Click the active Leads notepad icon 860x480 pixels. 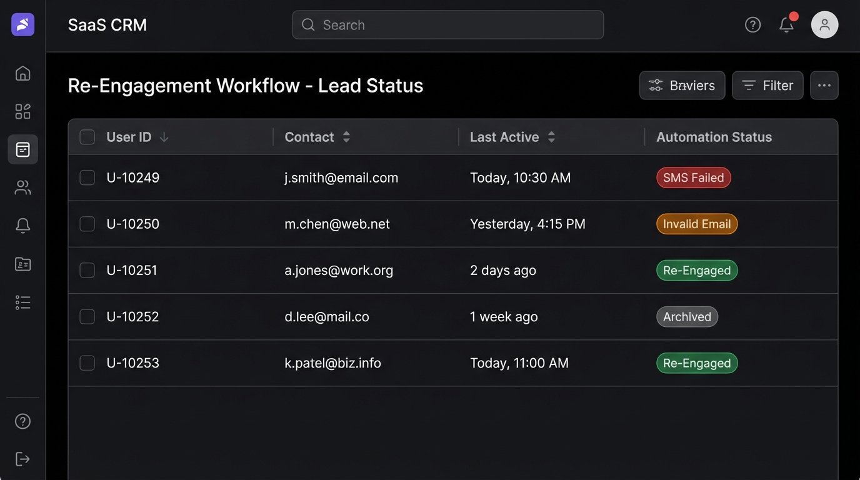point(22,149)
